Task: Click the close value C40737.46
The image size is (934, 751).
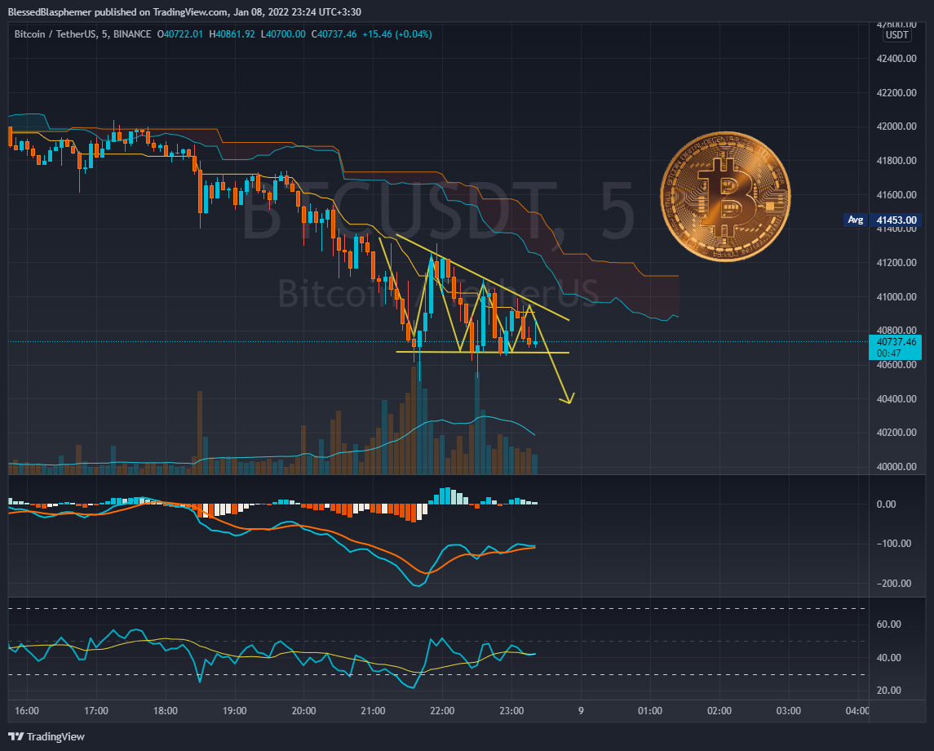Action: click(x=334, y=34)
